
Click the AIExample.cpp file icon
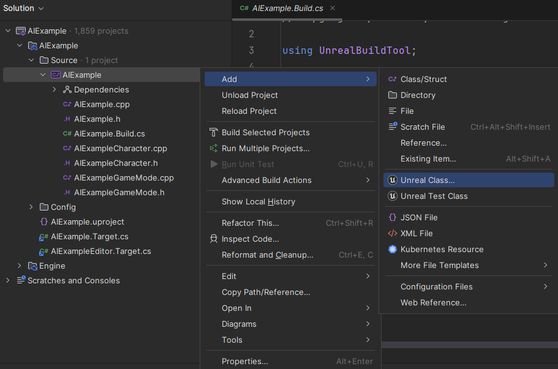[67, 104]
